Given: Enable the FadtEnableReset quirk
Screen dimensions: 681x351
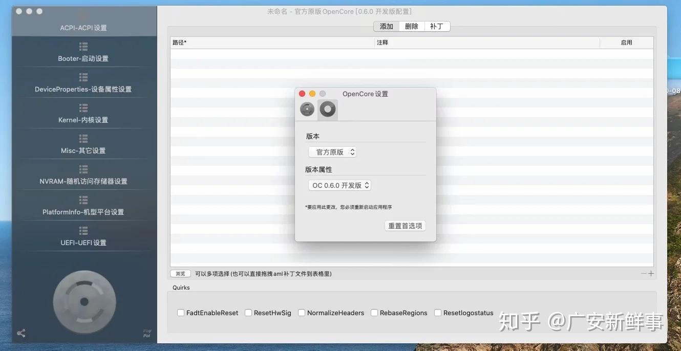Looking at the screenshot, I should tap(180, 312).
